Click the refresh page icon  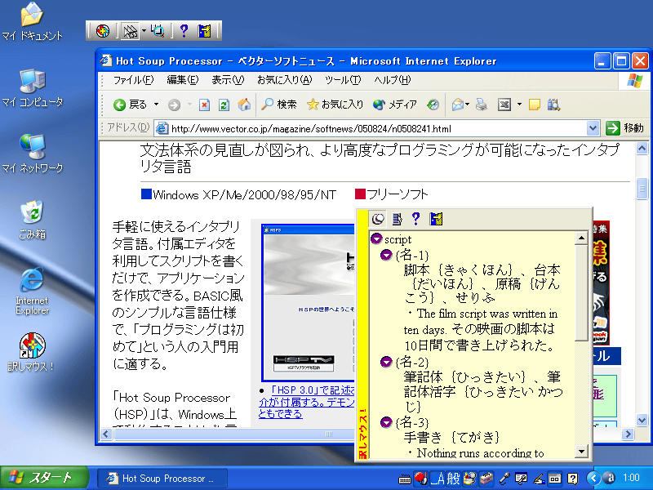tap(224, 105)
